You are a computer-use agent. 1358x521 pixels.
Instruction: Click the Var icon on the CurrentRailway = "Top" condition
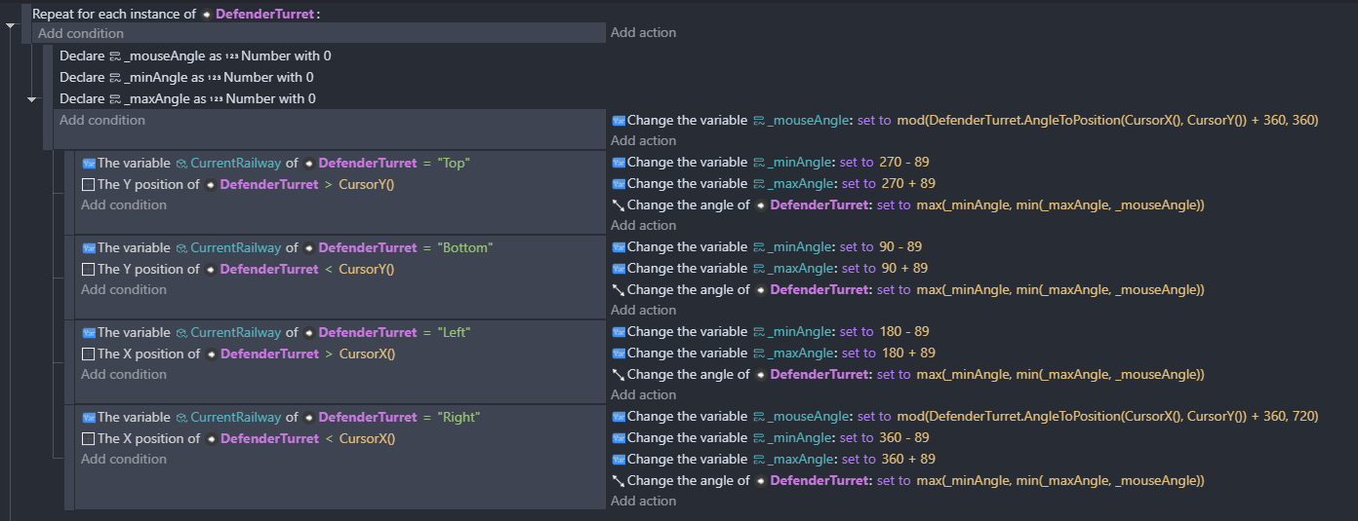88,164
